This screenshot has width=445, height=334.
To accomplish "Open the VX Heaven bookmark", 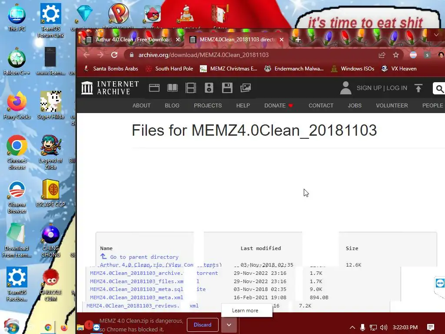I will click(x=399, y=68).
